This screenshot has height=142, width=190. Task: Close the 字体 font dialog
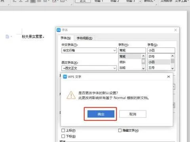(175, 30)
